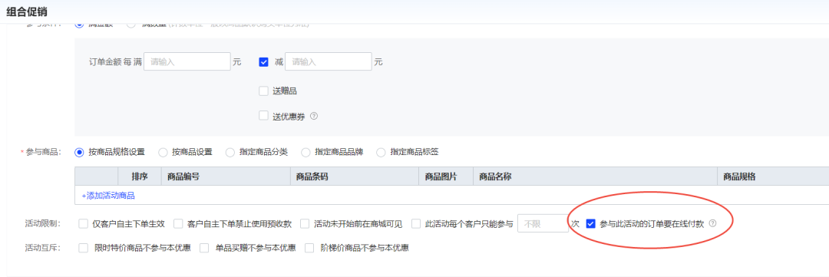The width and height of the screenshot is (829, 277).
Task: Check 限时特价商品不参与本优惠 option
Action: coord(83,248)
